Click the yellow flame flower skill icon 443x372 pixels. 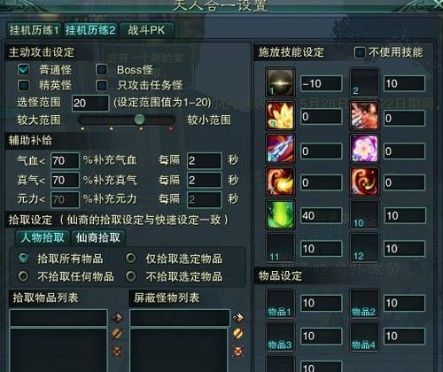pos(280,115)
